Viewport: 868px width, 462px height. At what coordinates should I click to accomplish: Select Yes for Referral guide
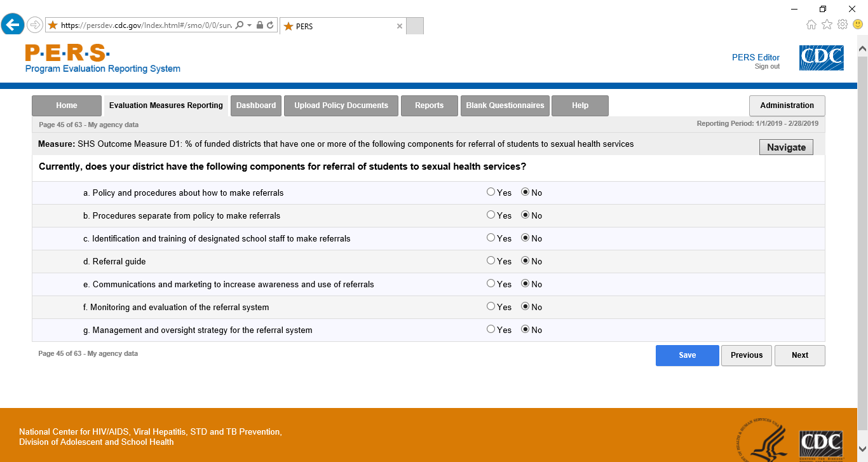click(x=491, y=261)
